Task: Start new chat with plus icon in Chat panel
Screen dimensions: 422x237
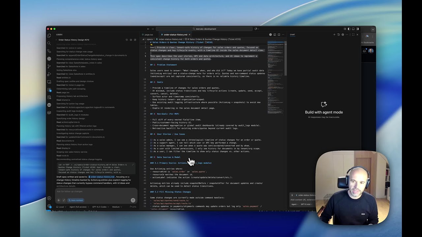Action: (334, 35)
